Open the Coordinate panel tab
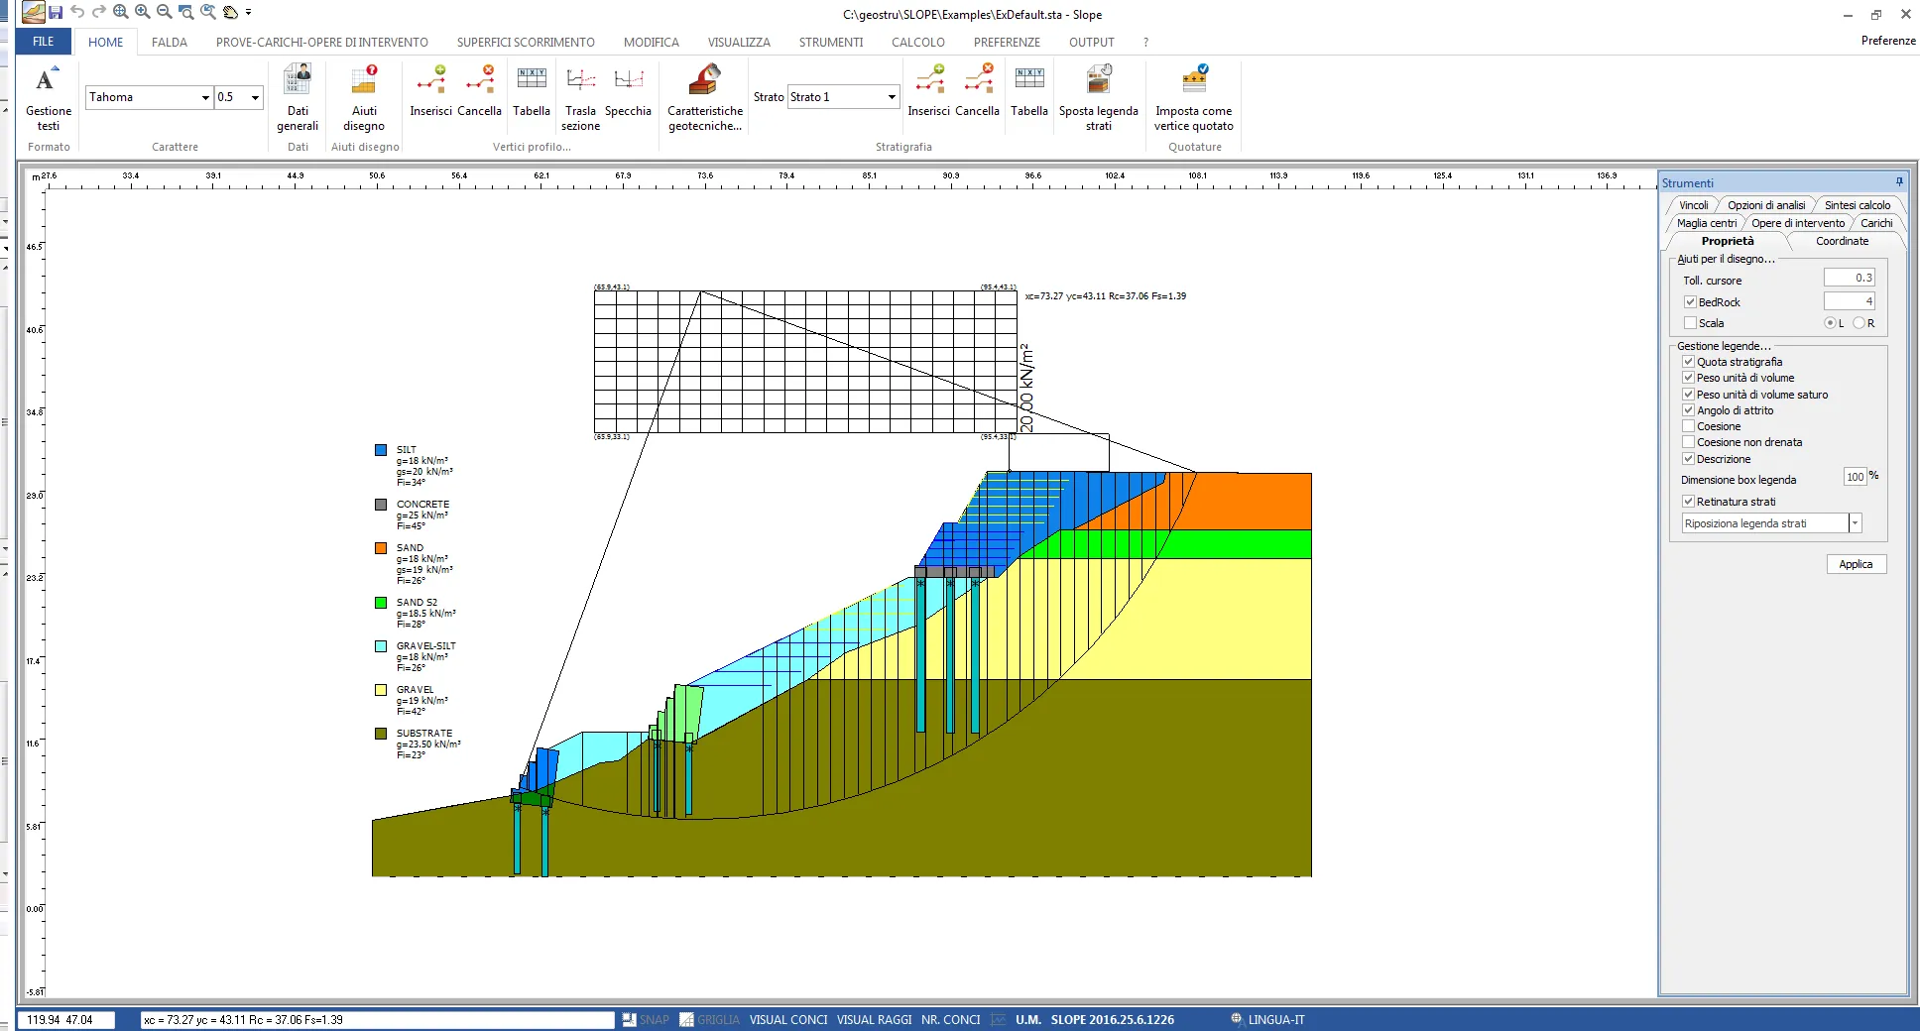Viewport: 1920px width, 1031px height. tap(1843, 241)
